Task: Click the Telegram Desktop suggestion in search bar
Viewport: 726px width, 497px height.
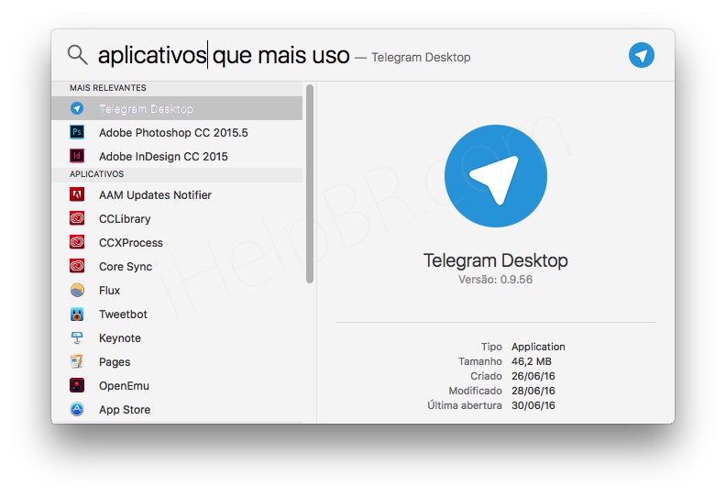Action: (421, 57)
